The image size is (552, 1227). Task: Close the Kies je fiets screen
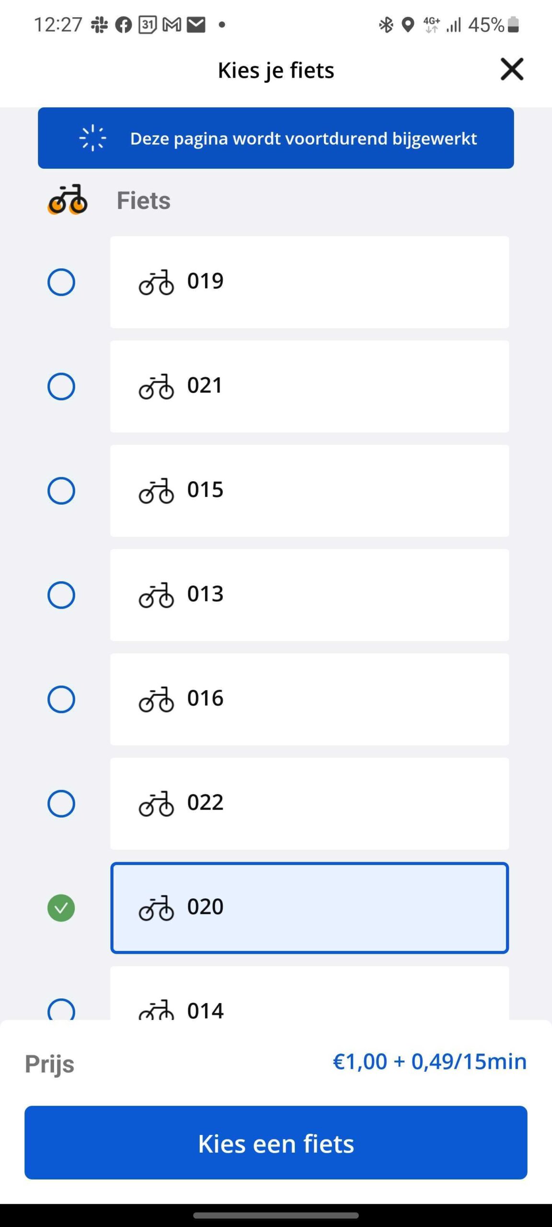tap(512, 69)
